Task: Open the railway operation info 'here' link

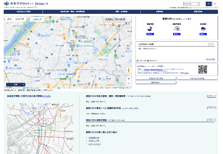Action: 47,96
